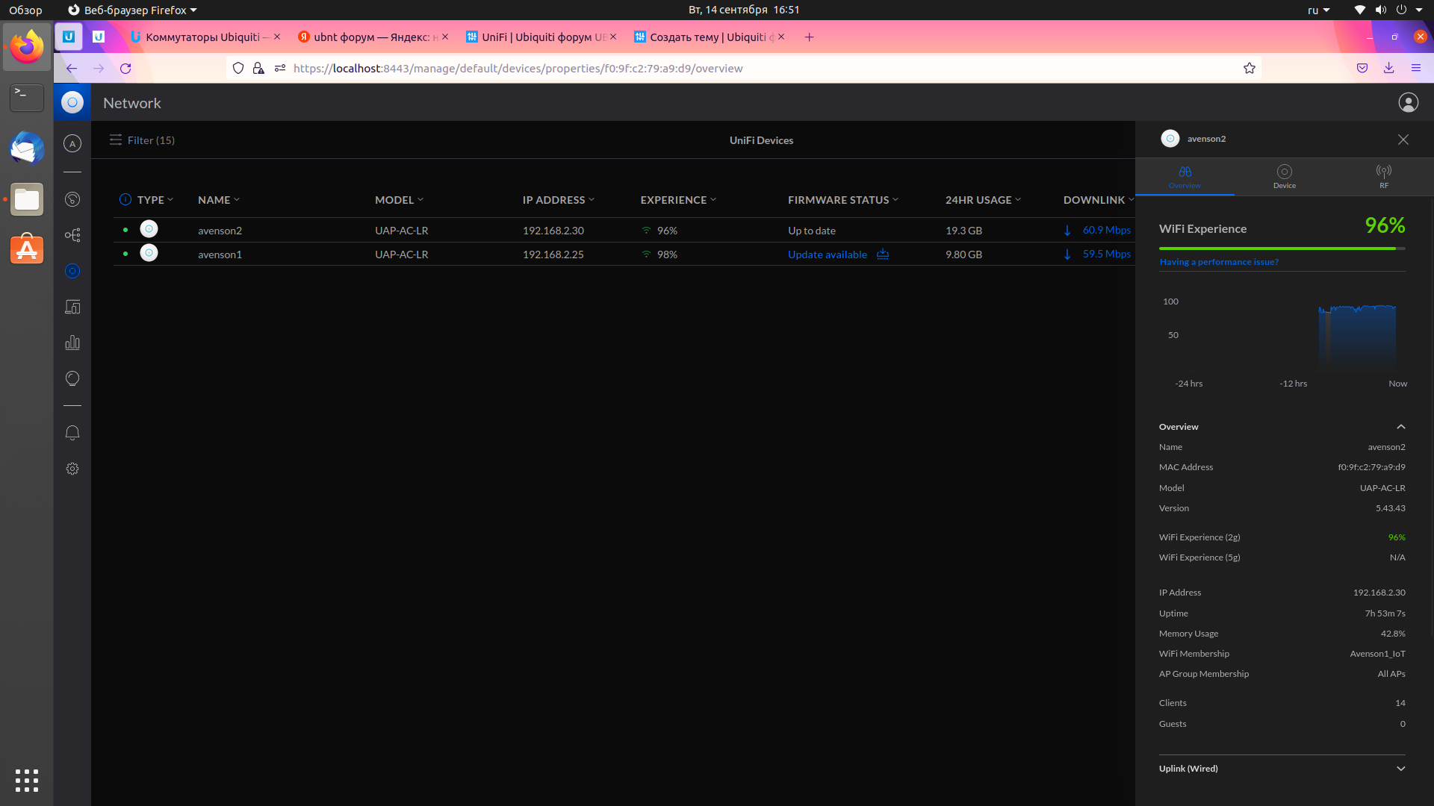Click the device icon in avenson1 row
Viewport: 1434px width, 806px height.
(x=149, y=253)
